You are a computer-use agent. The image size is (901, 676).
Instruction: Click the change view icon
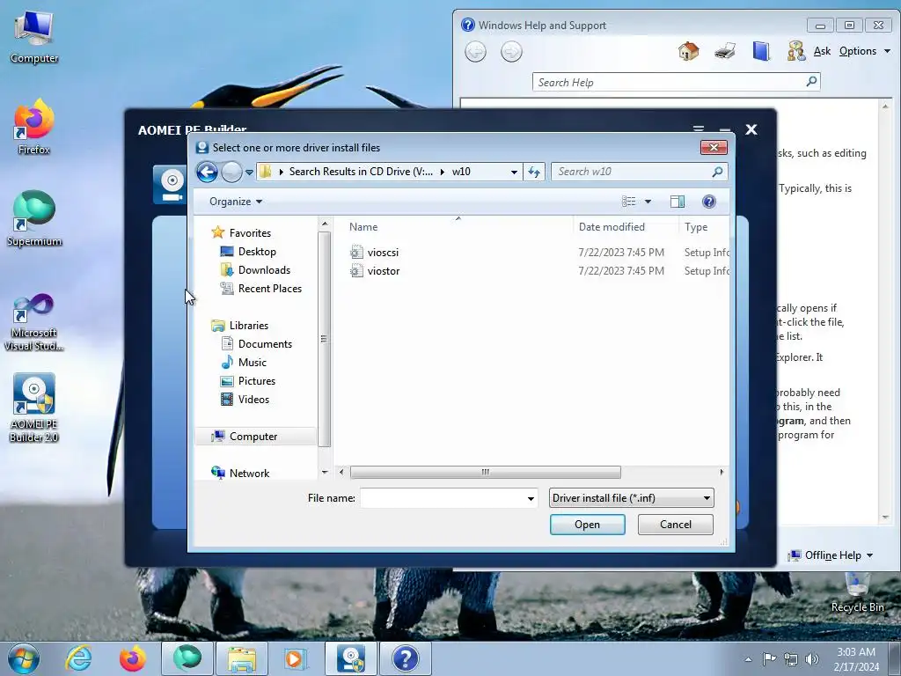[x=628, y=202]
